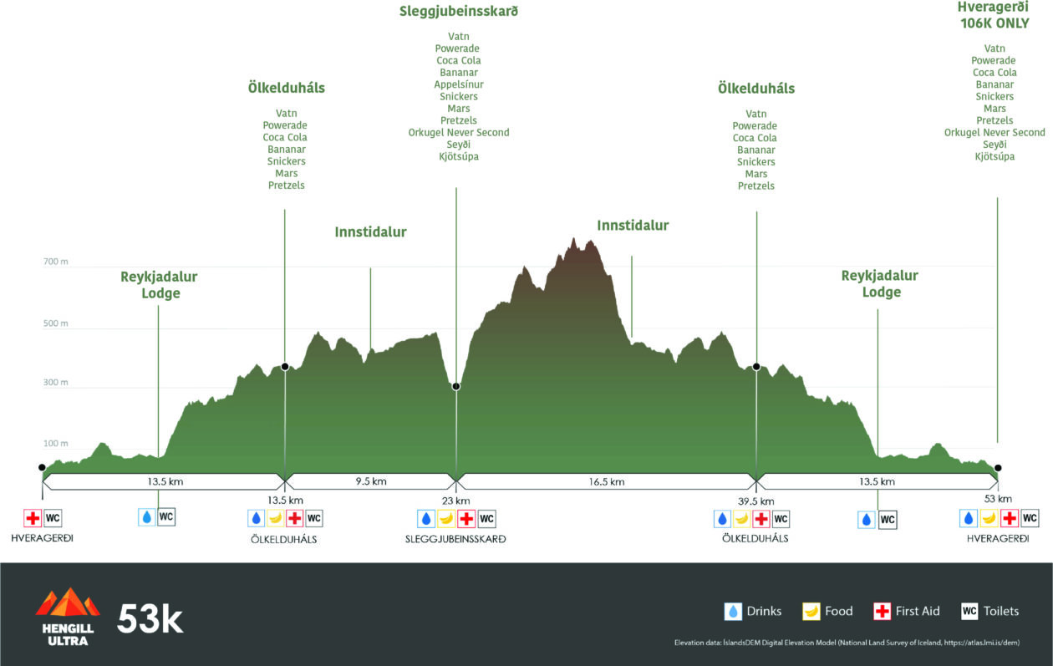Click WC icon at 39.5 km Ölkelduháls

click(x=781, y=520)
